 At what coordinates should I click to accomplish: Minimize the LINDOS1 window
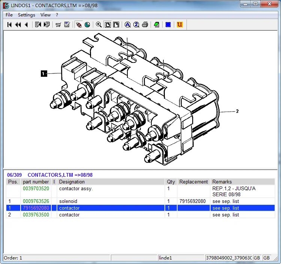(x=245, y=4)
